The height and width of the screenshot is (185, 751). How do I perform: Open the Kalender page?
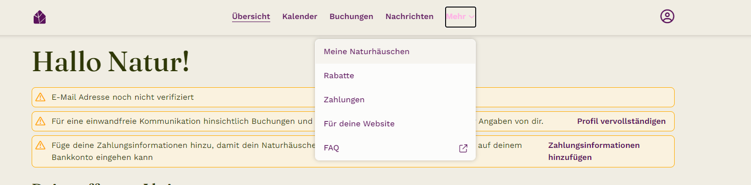click(x=300, y=17)
